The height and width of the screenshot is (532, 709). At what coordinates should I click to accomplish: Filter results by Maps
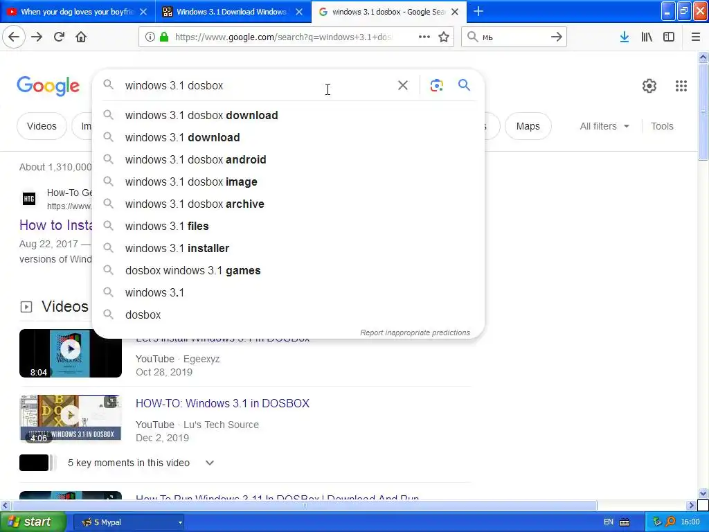coord(528,126)
